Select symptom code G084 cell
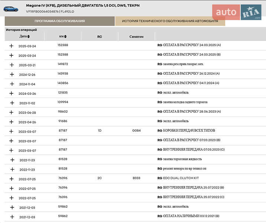Viewport: 266px width, 223px height. (136, 131)
